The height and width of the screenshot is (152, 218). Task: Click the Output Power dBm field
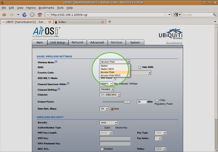coord(142,102)
